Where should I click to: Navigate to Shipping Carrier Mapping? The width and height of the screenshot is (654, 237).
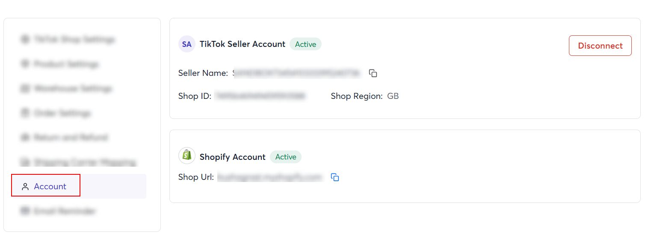[85, 162]
